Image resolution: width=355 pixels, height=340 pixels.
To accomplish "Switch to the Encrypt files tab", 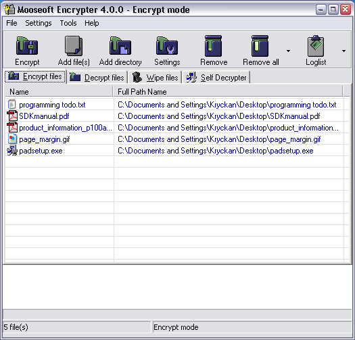I will click(35, 76).
